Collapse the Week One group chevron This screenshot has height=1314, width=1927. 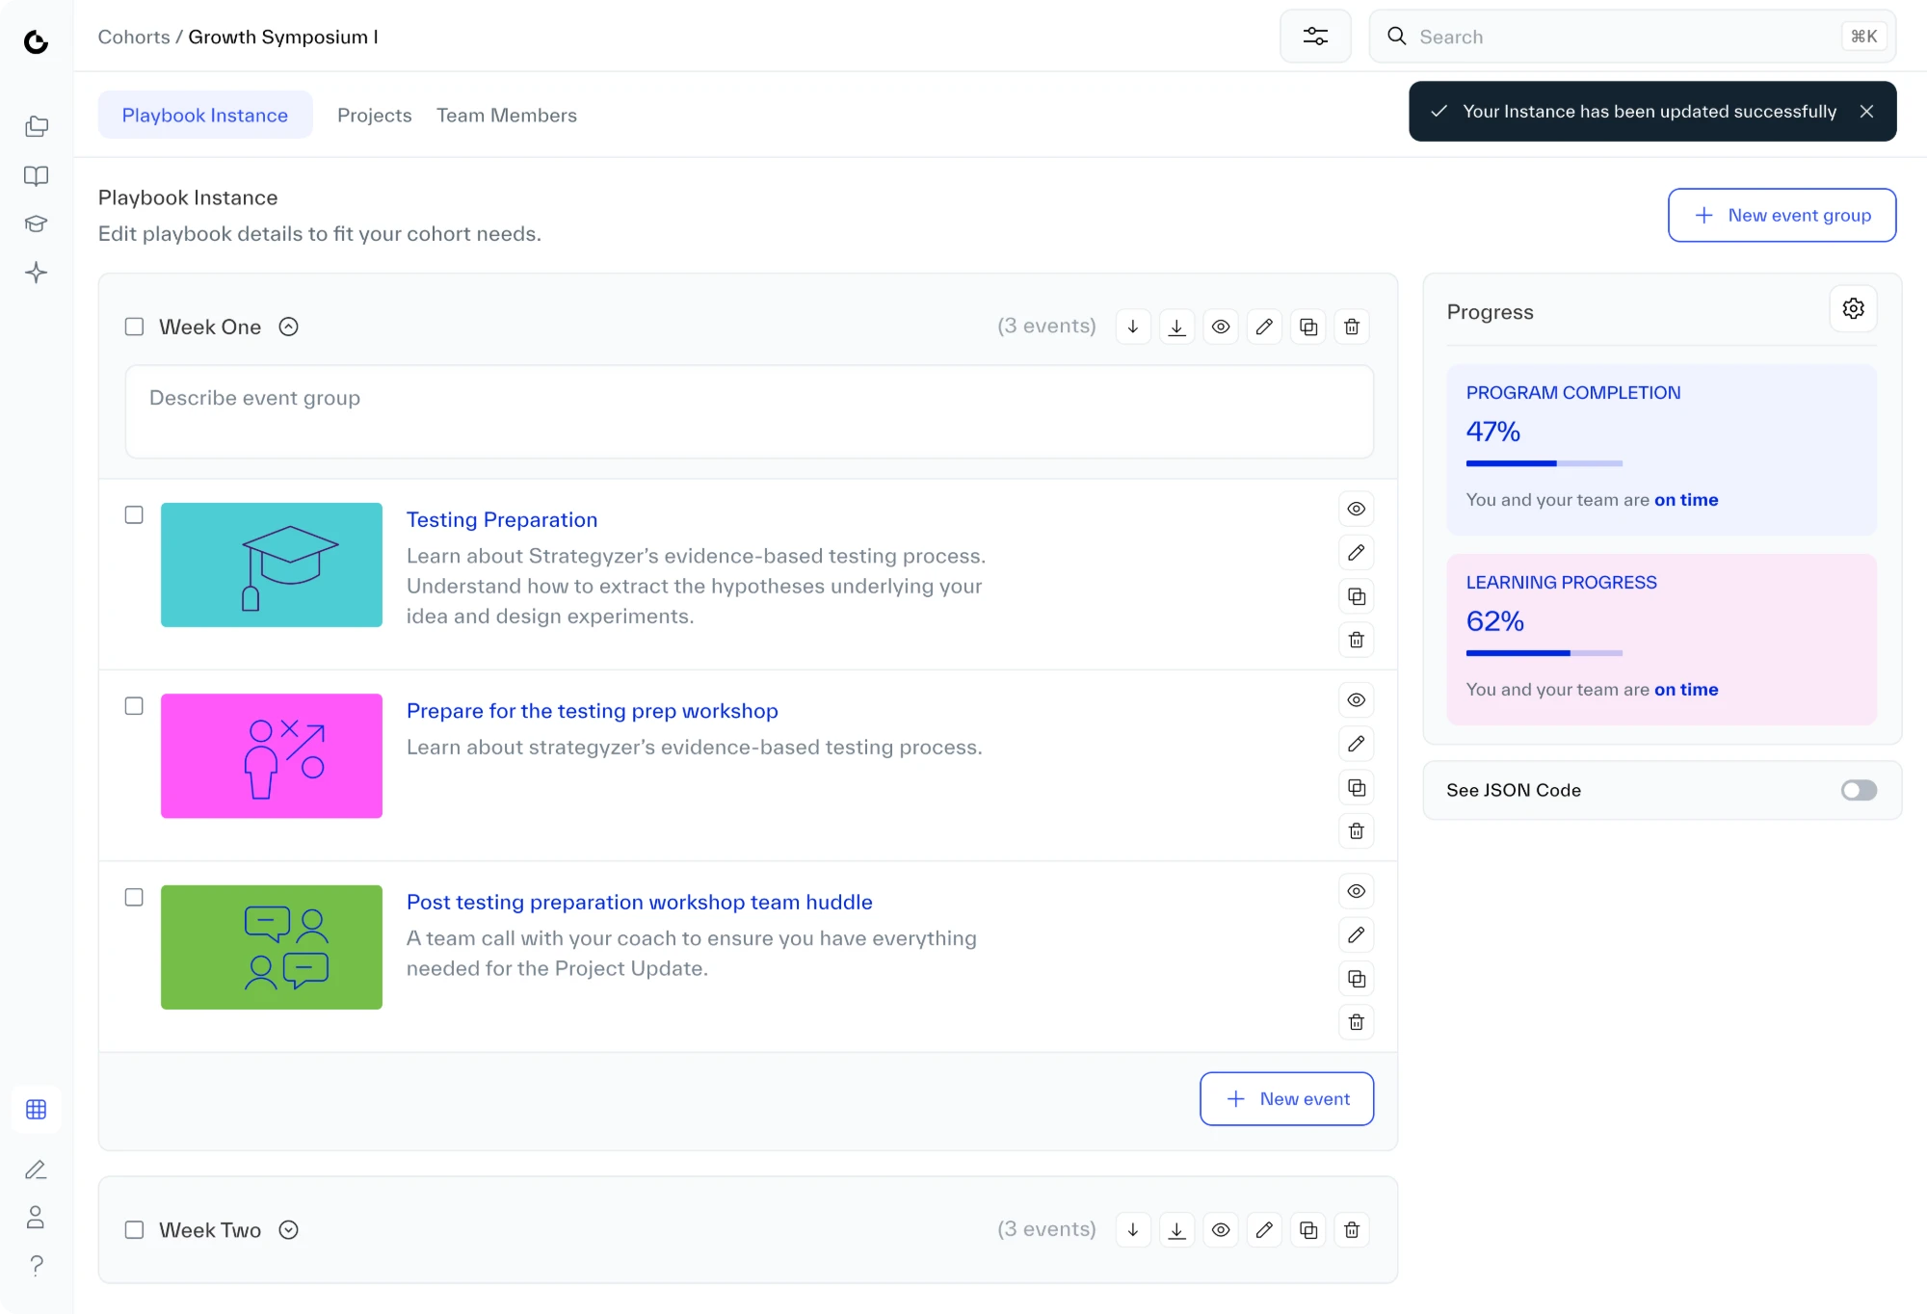(289, 327)
